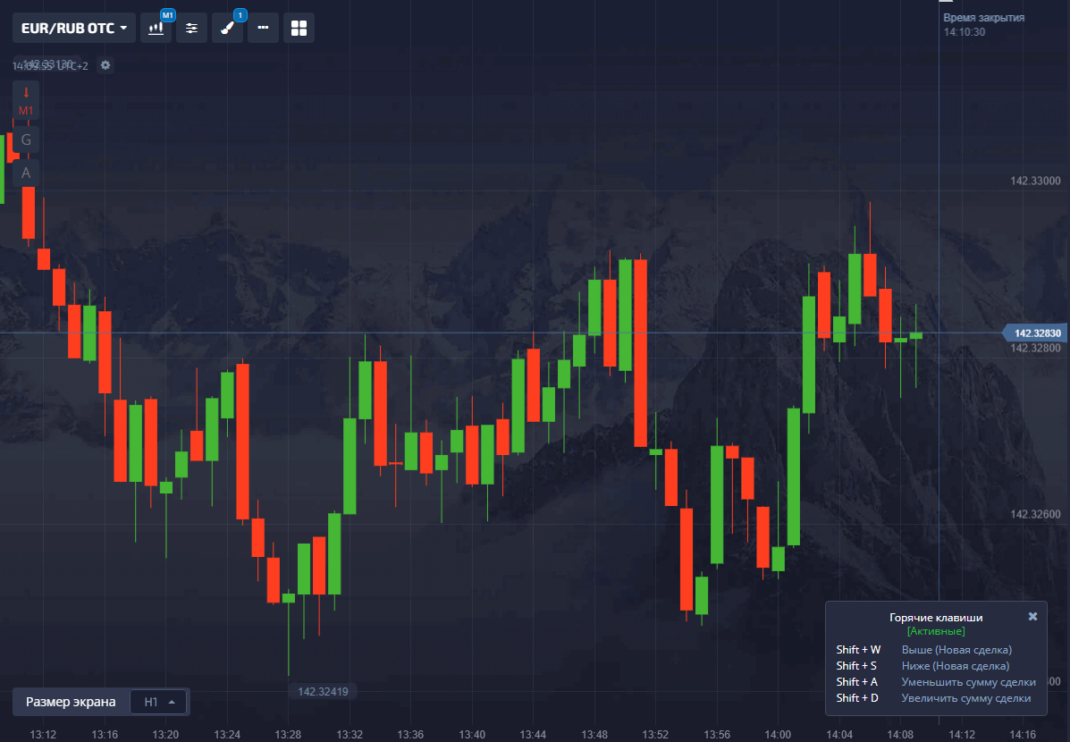Click the red down-arrow M1 signal button
The width and height of the screenshot is (1070, 742).
tap(26, 100)
